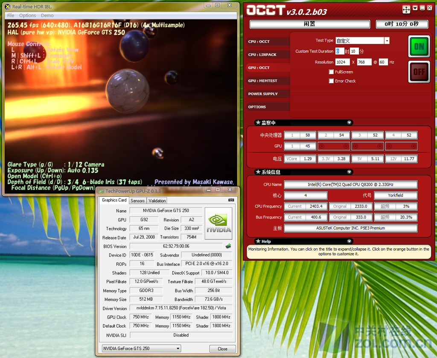Click the OCCT status bar showing 闲置

coord(310,24)
